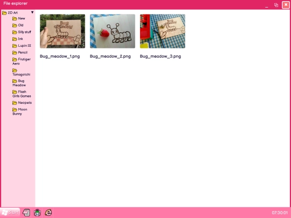This screenshot has width=291, height=218.
Task: Click the Lupin III folder icon
Action: tap(15, 46)
